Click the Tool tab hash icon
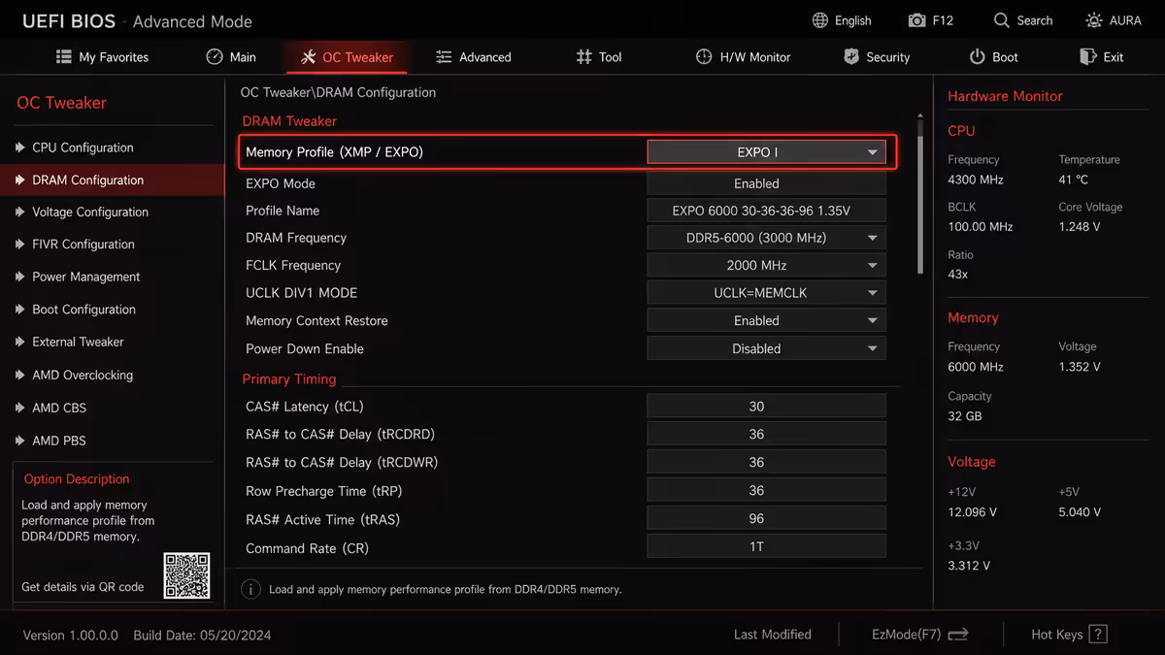Viewport: 1165px width, 655px height. (583, 57)
